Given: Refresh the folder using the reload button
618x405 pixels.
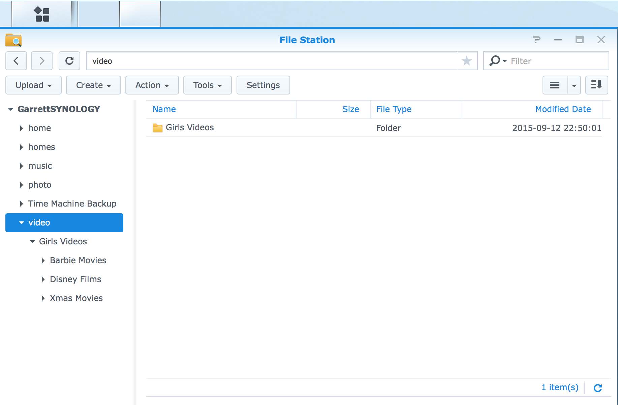Looking at the screenshot, I should click(x=69, y=61).
